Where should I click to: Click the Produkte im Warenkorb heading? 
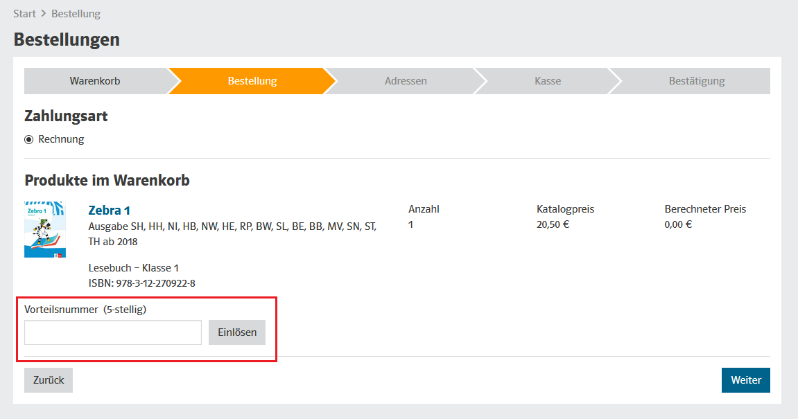(107, 181)
